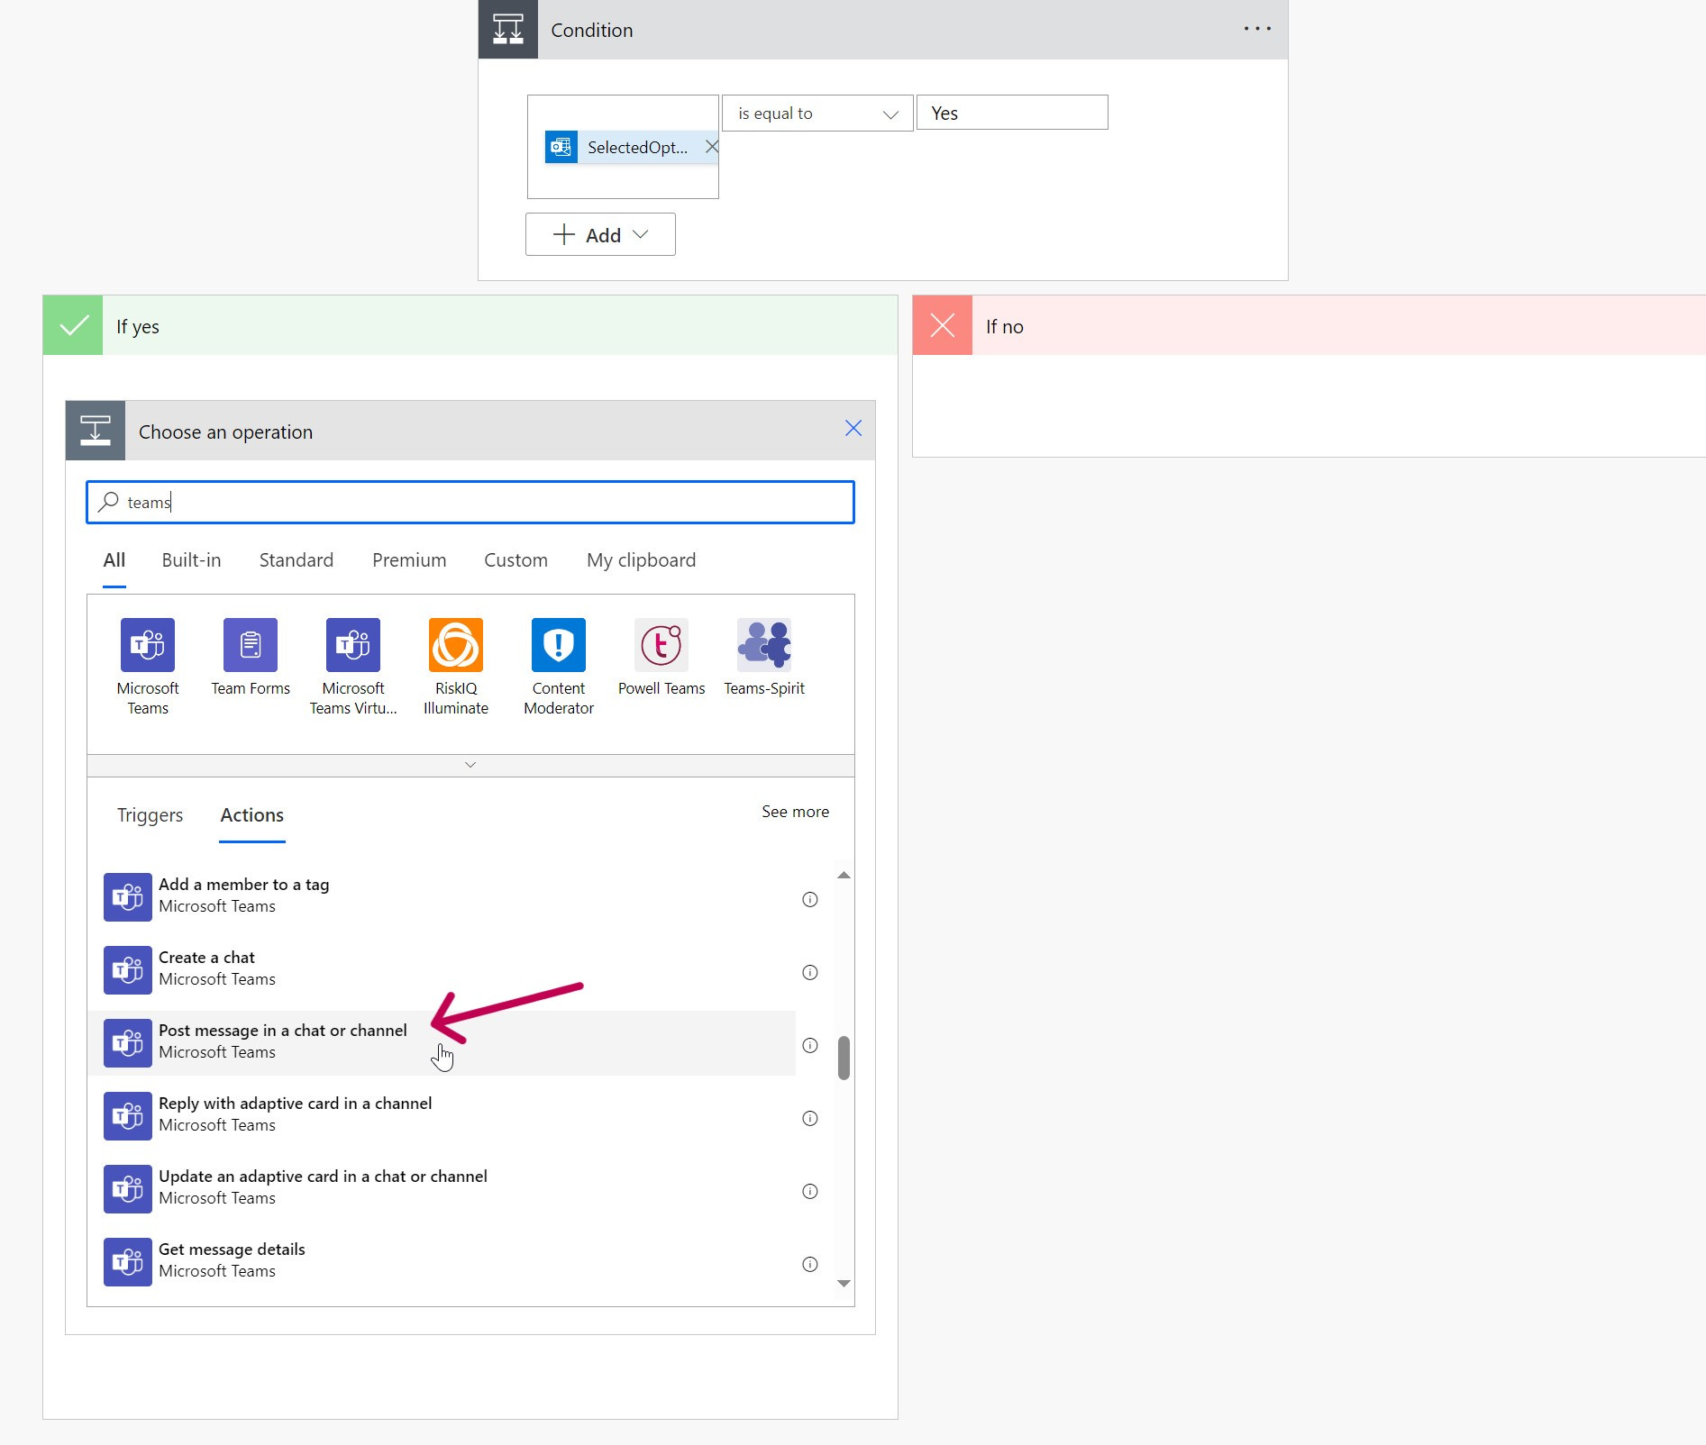
Task: Show info for Update an adaptive card
Action: click(x=810, y=1191)
